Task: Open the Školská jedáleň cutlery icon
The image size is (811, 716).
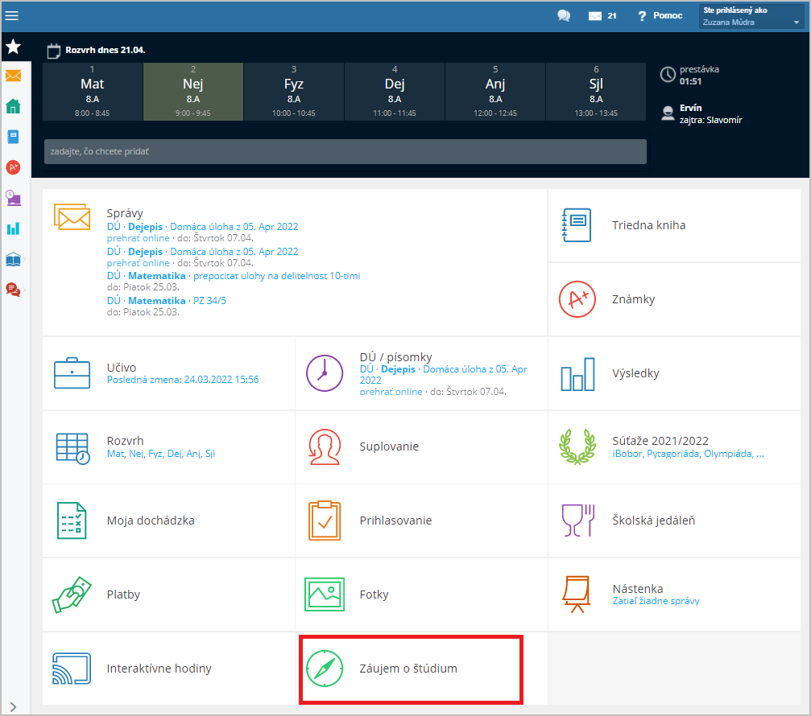Action: [x=577, y=521]
